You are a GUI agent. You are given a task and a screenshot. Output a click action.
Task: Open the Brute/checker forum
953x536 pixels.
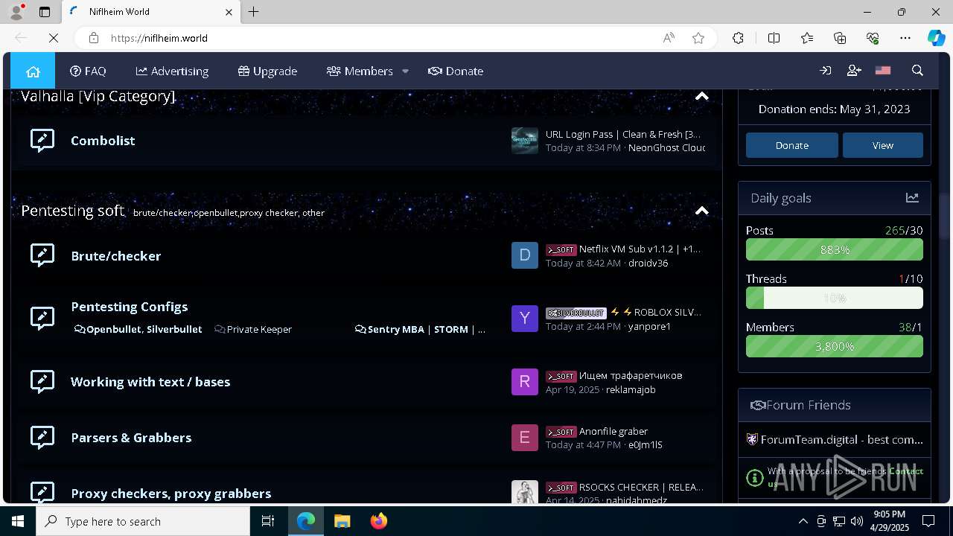tap(115, 255)
